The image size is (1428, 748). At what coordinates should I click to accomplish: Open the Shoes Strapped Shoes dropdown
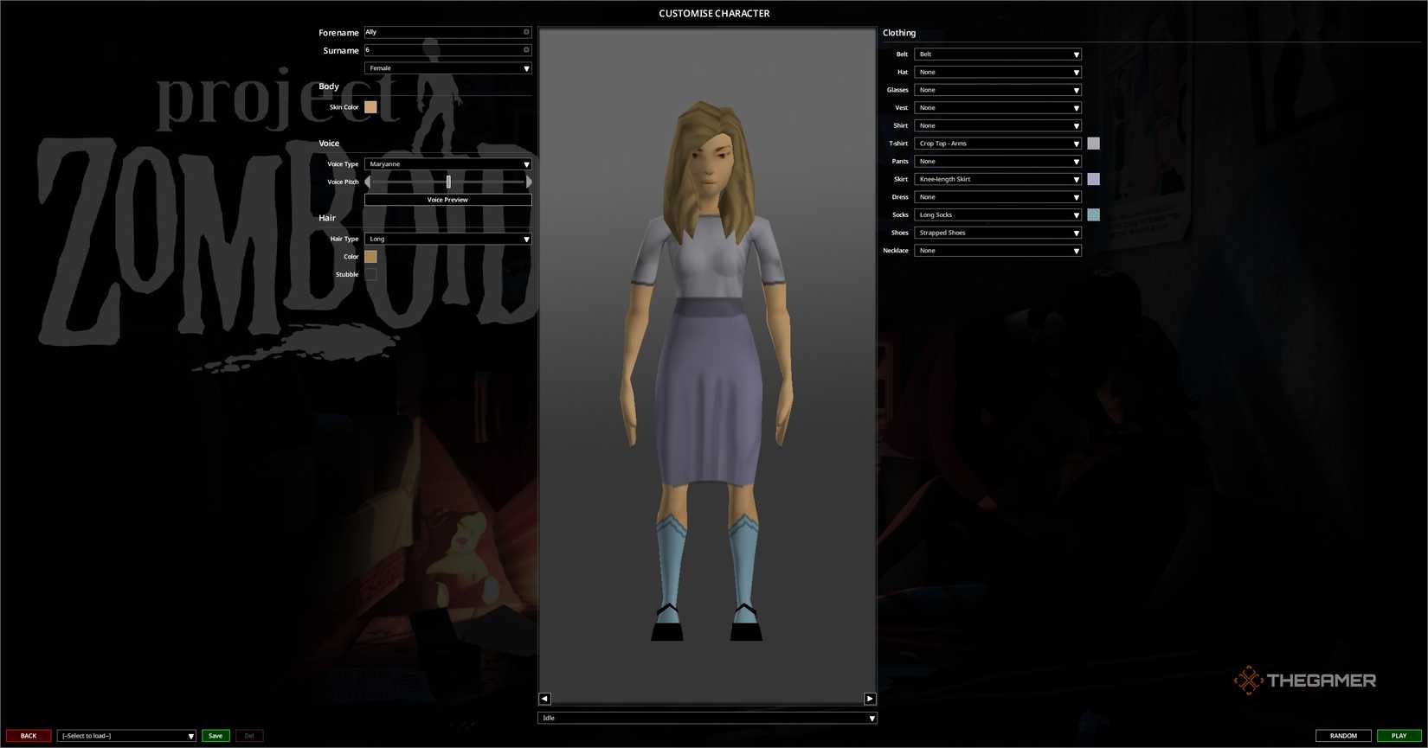(x=998, y=233)
